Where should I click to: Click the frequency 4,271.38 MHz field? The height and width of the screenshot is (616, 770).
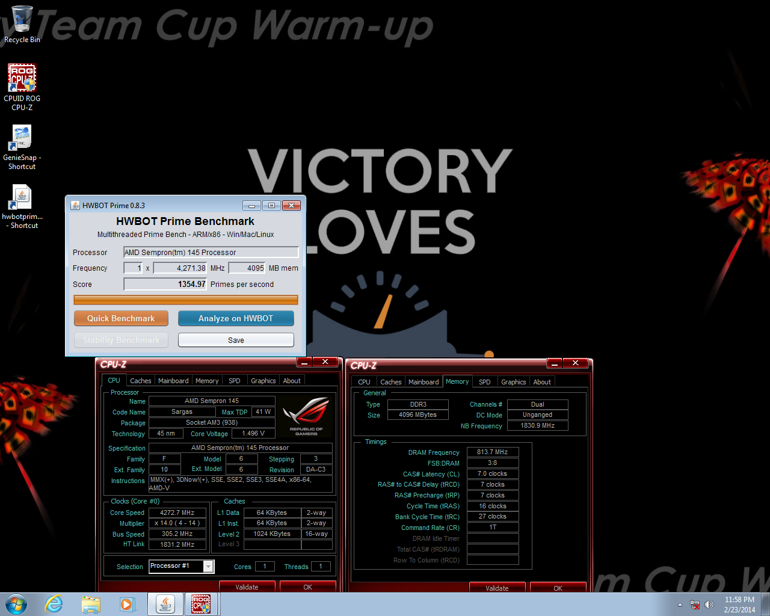coord(180,268)
